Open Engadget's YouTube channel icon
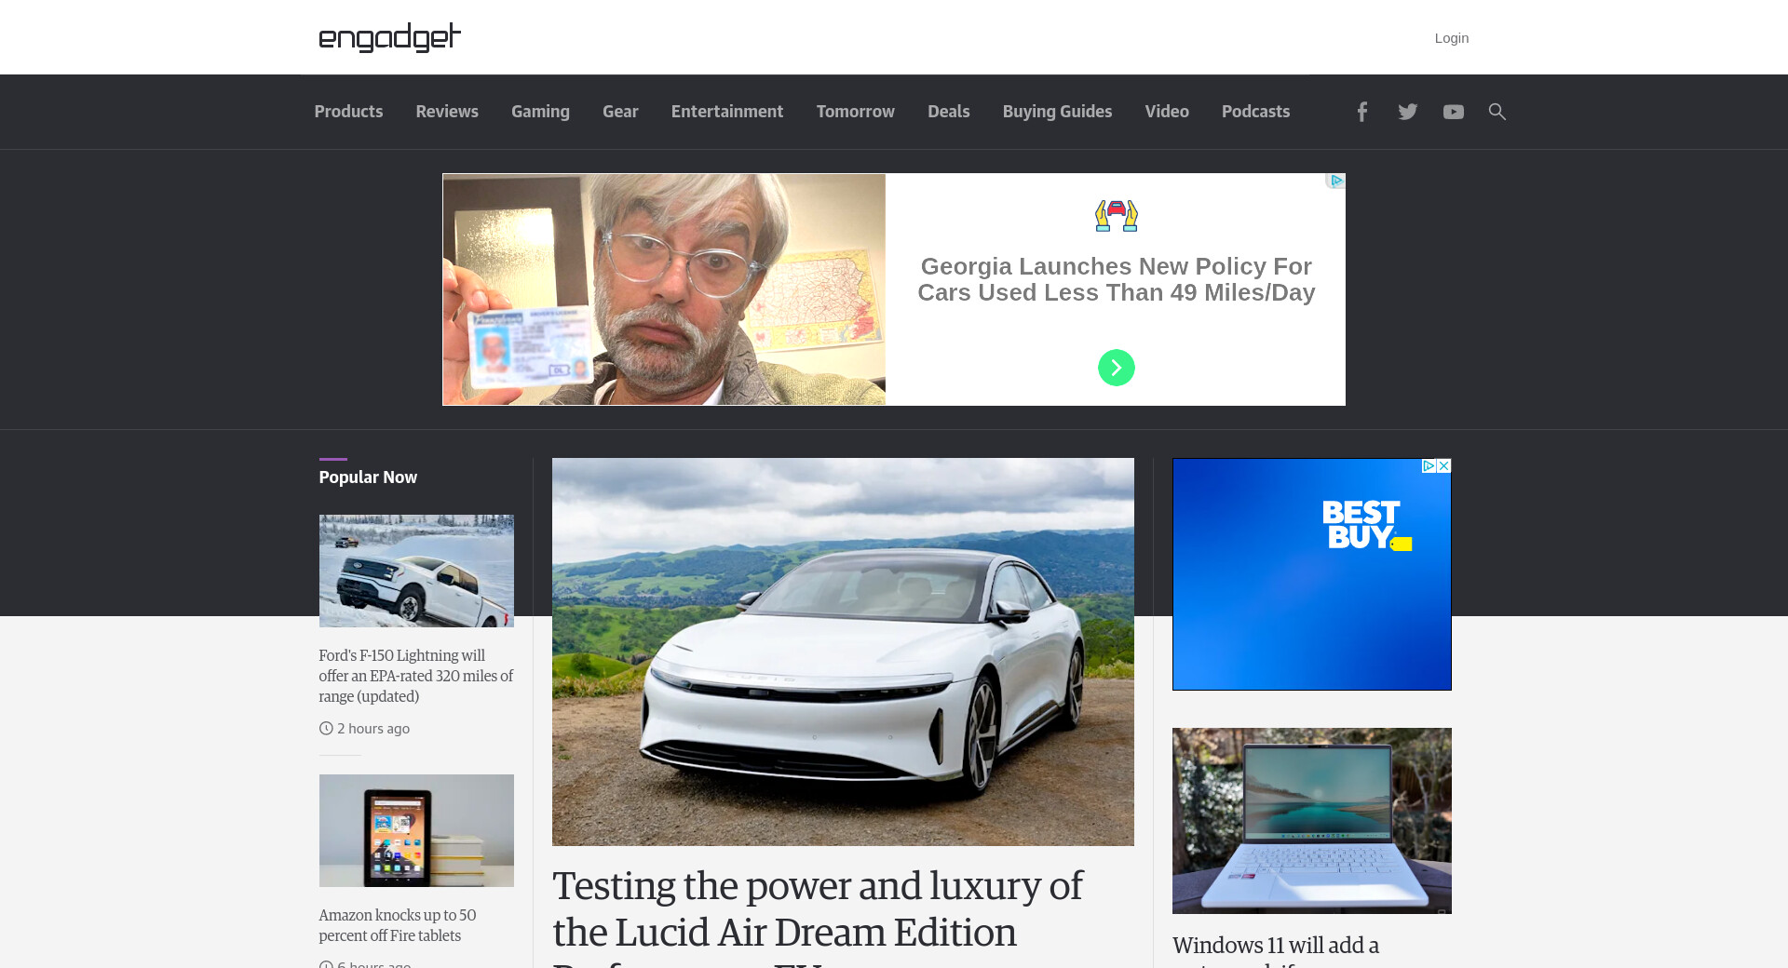The image size is (1788, 968). (x=1453, y=112)
